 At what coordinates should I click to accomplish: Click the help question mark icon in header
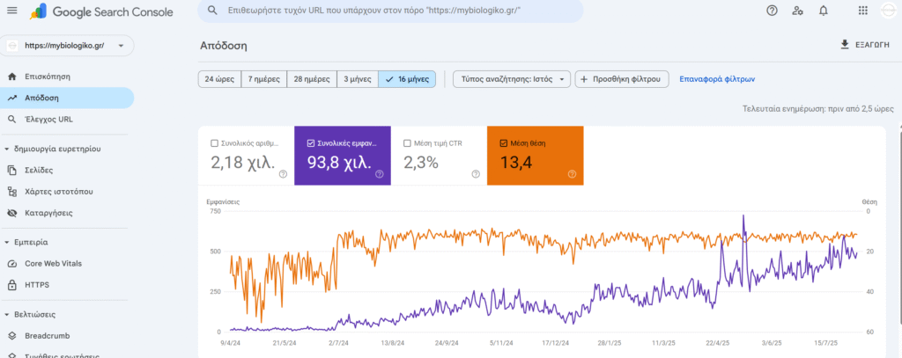point(772,11)
